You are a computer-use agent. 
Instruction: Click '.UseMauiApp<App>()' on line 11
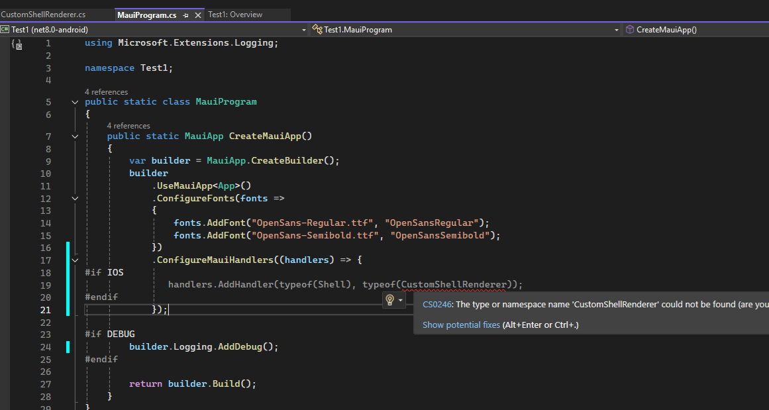[201, 186]
